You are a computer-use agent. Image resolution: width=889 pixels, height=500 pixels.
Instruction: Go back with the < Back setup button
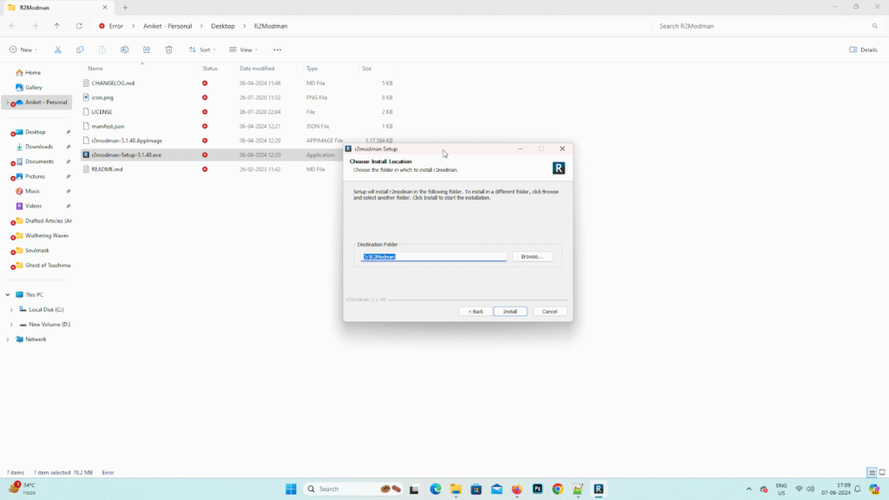476,312
